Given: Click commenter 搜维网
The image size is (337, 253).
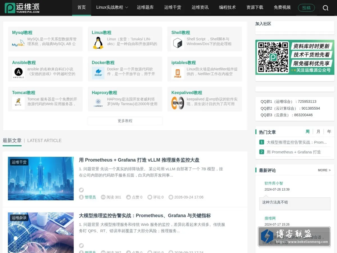Looking at the screenshot, I should pos(270,218).
